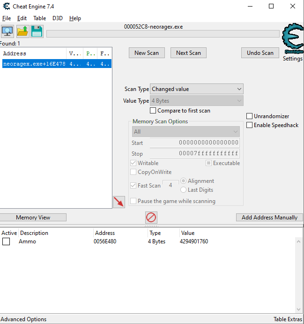Viewport: 304px width, 324px height.
Task: Click the red circle clear address list icon
Action: tap(151, 218)
